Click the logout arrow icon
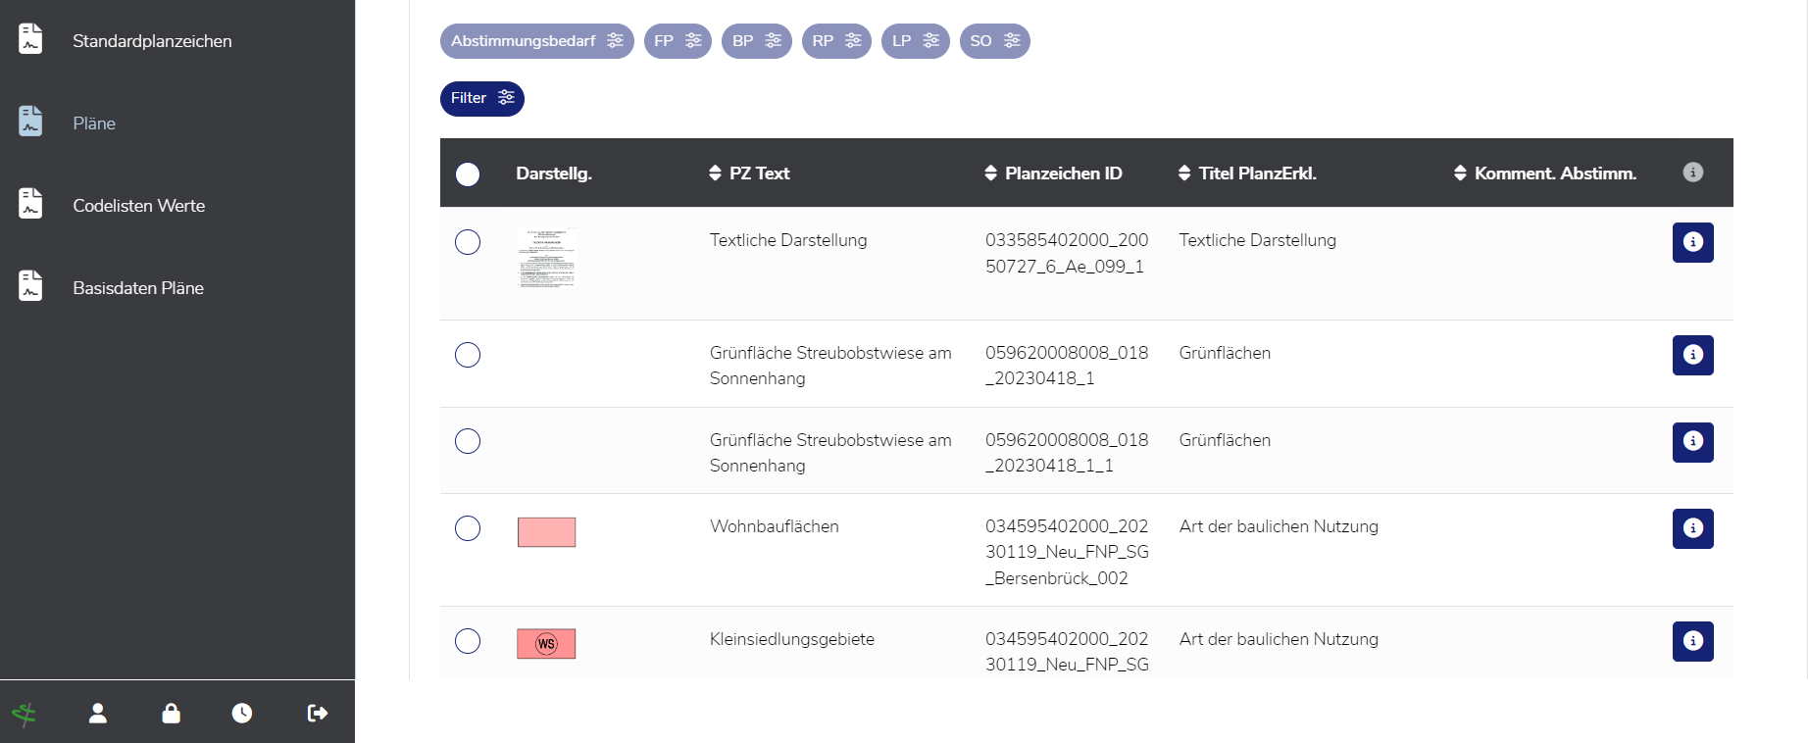This screenshot has width=1808, height=743. (317, 713)
